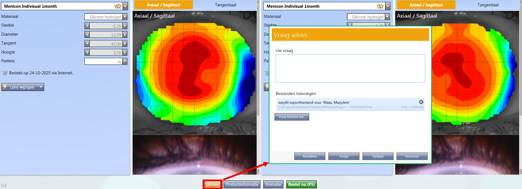The image size is (522, 189).
Task: Decrease the Diameter value with left arrow
Action: coord(87,35)
